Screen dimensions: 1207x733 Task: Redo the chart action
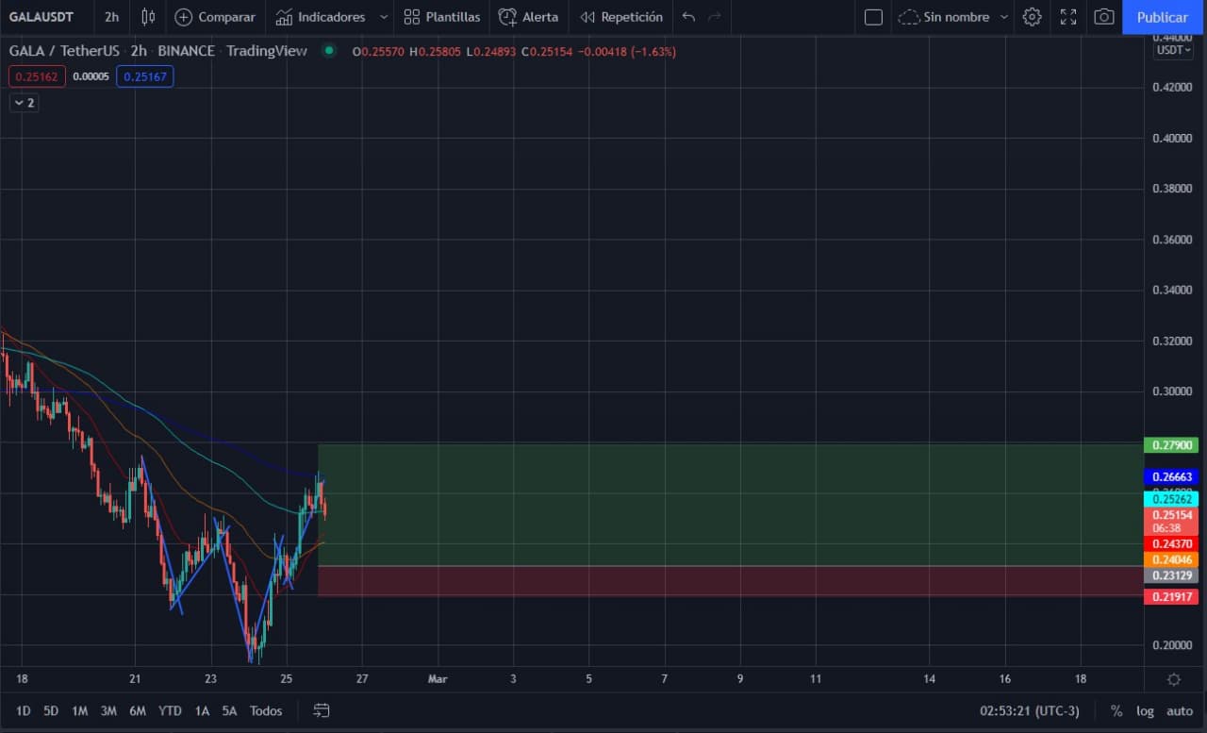click(x=715, y=17)
